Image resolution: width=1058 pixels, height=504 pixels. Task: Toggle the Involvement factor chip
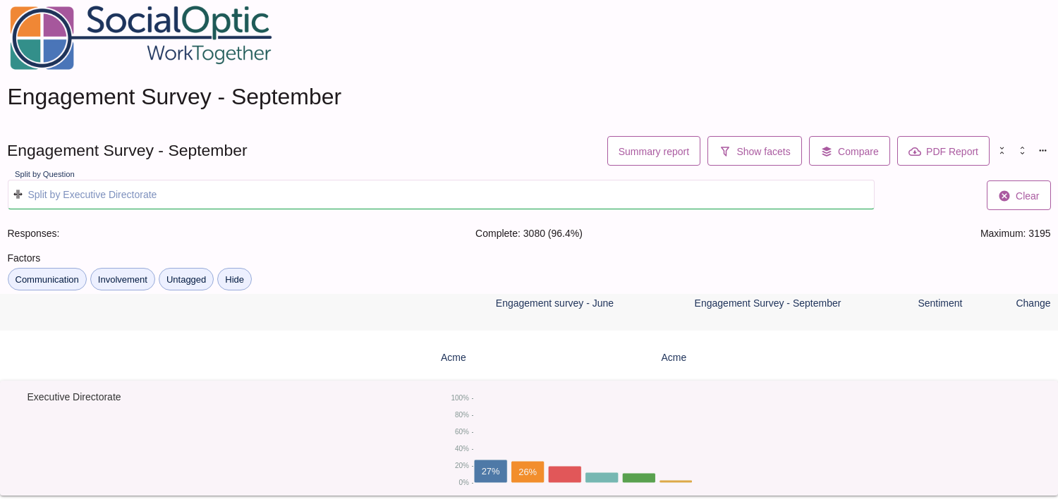coord(123,279)
